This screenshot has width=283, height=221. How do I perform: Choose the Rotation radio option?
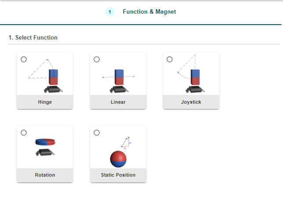pos(23,133)
